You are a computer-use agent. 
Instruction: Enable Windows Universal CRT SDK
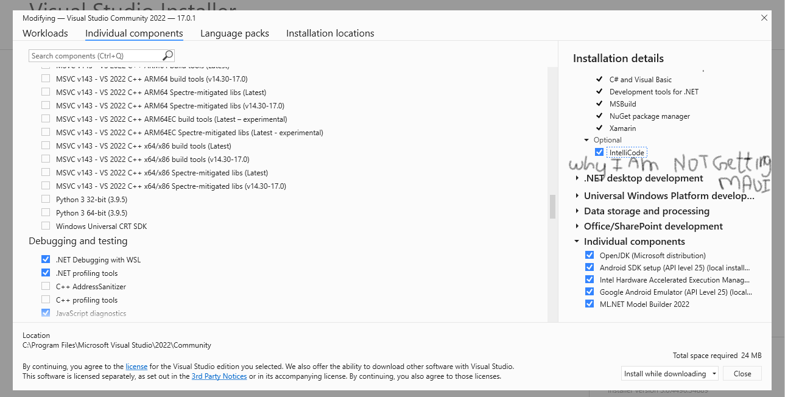46,226
